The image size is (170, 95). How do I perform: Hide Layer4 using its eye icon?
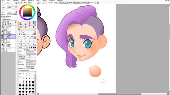pos(2,40)
